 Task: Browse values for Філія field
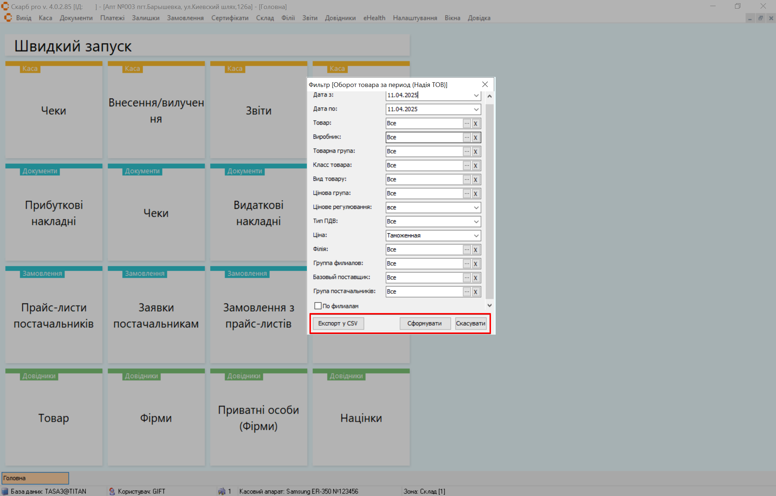[467, 249]
